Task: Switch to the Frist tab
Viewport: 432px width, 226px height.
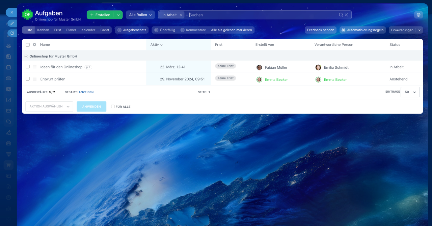Action: (x=58, y=30)
